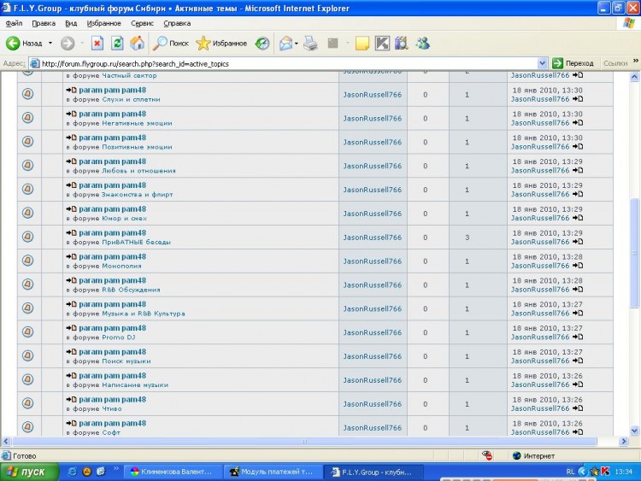Open Internet Explorer quick launch icon
Image resolution: width=641 pixels, height=481 pixels.
[x=72, y=472]
